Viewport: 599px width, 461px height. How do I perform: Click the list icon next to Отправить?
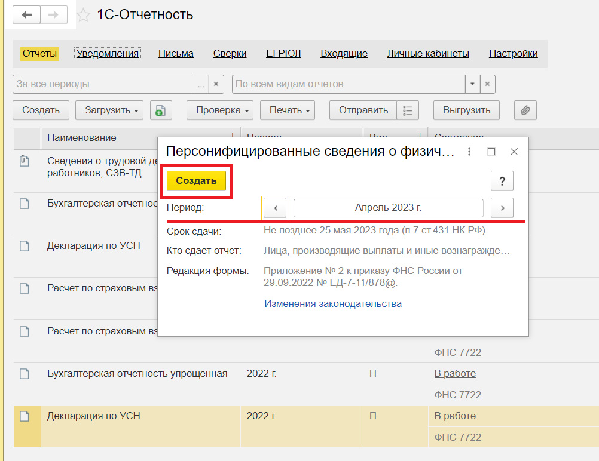408,110
